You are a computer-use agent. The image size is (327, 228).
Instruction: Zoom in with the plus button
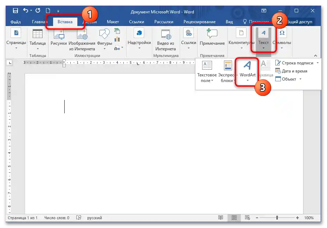pos(297,218)
